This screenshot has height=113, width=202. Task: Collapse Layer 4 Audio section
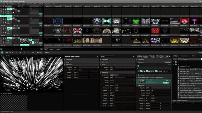(118, 65)
